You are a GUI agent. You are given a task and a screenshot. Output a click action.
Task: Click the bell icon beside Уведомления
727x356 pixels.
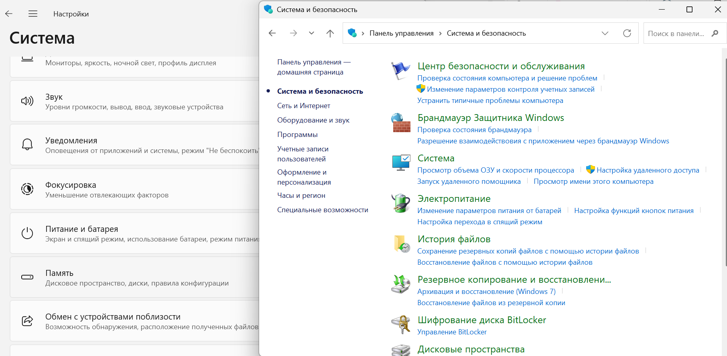click(x=27, y=145)
